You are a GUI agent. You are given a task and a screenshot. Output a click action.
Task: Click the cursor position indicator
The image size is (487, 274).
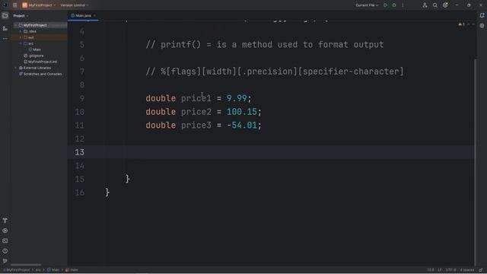[x=431, y=270]
